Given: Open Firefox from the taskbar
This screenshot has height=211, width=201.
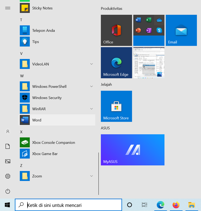Looking at the screenshot, I should tap(176, 205).
